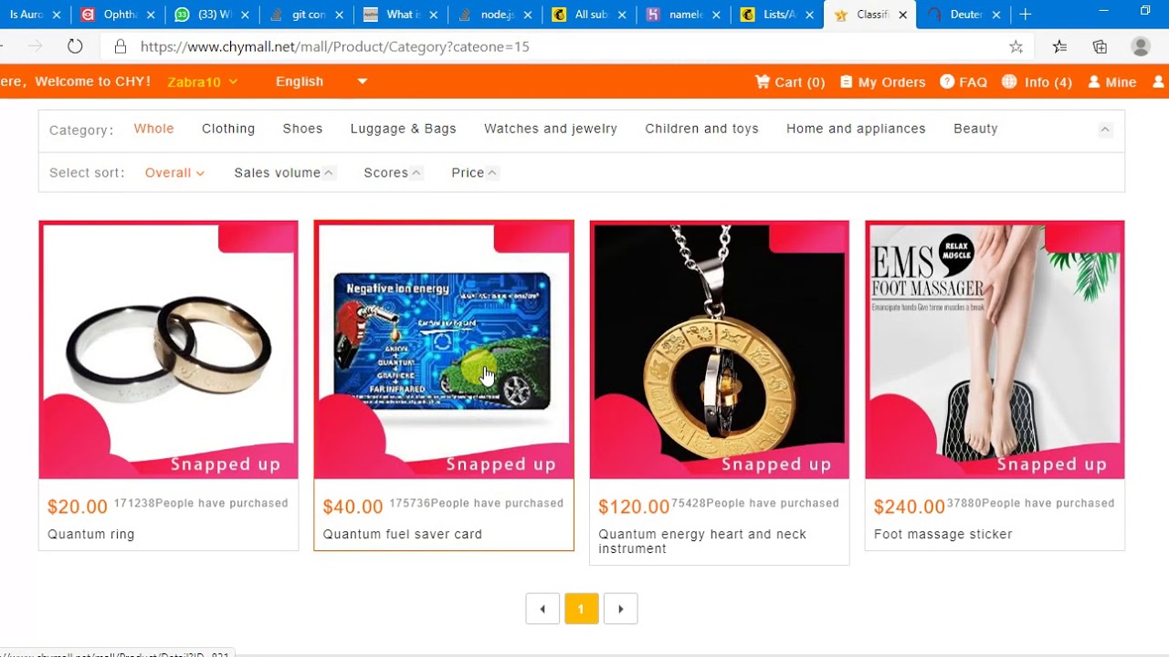The height and width of the screenshot is (657, 1169).
Task: Sort products by Price
Action: pyautogui.click(x=474, y=172)
